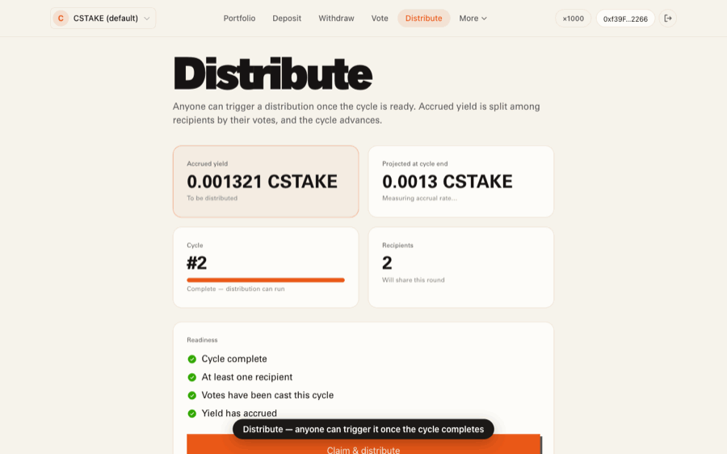Open the Deposit tab
The image size is (727, 454).
[x=287, y=19]
